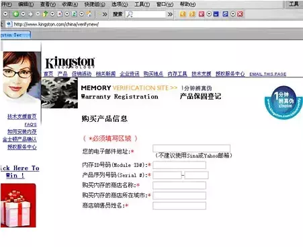The image size is (303, 247).
Task: Click the yellow next-tab arrow icon
Action: pos(192,14)
